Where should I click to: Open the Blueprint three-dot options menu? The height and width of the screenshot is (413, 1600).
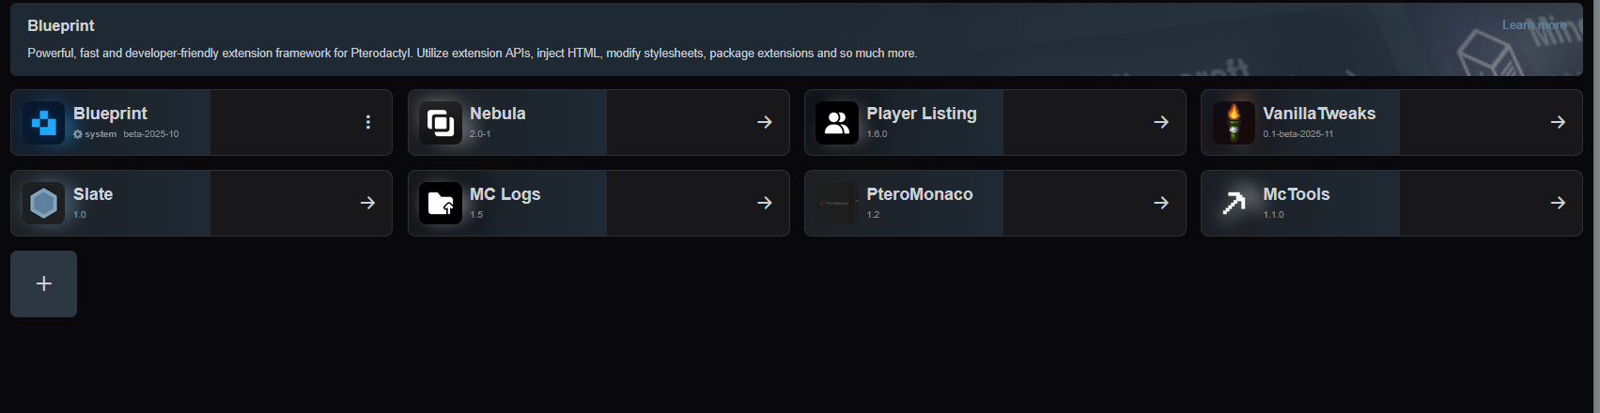coord(367,122)
